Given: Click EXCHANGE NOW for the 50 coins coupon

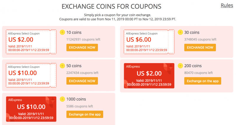Looking at the screenshot, I should (82, 81).
